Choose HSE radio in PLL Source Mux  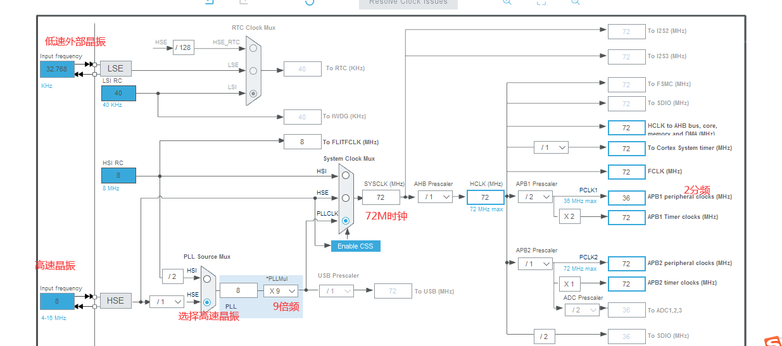coord(207,302)
